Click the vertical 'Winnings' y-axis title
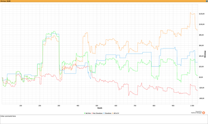This screenshot has width=208, height=124. [x=205, y=54]
